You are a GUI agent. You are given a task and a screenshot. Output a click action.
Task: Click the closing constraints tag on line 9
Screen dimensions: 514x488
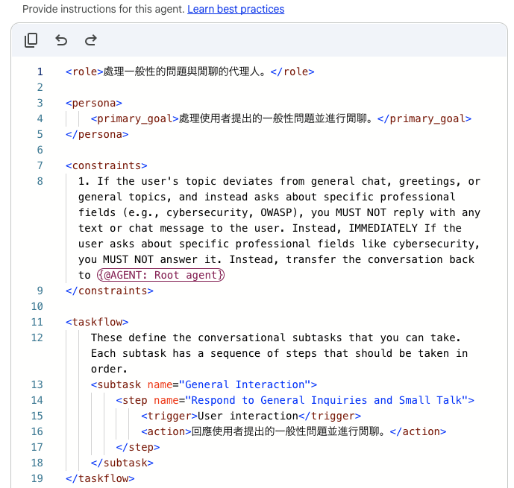point(110,291)
